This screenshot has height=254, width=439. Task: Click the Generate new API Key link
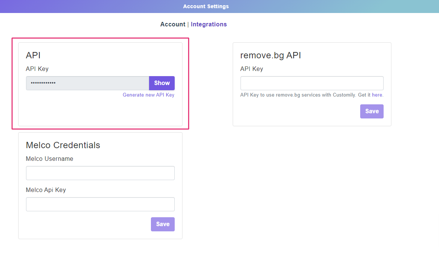click(x=148, y=95)
